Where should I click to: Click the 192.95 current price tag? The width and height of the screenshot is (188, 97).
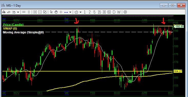point(179,26)
